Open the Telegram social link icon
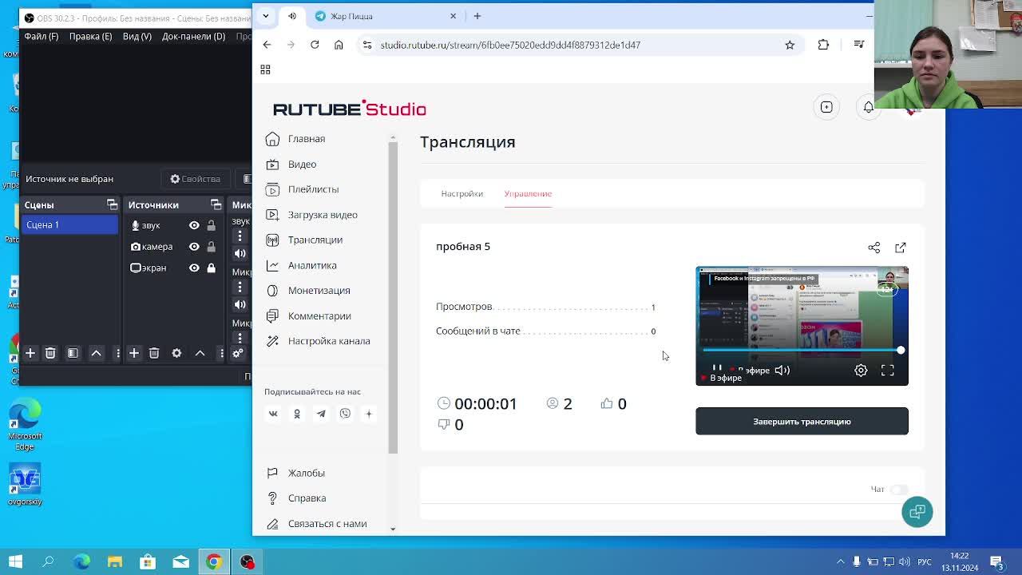Viewport: 1022px width, 575px height. 321,414
